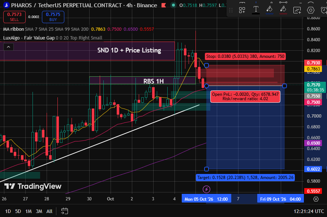Click the 0.7930 stop price axis label

[313, 63]
